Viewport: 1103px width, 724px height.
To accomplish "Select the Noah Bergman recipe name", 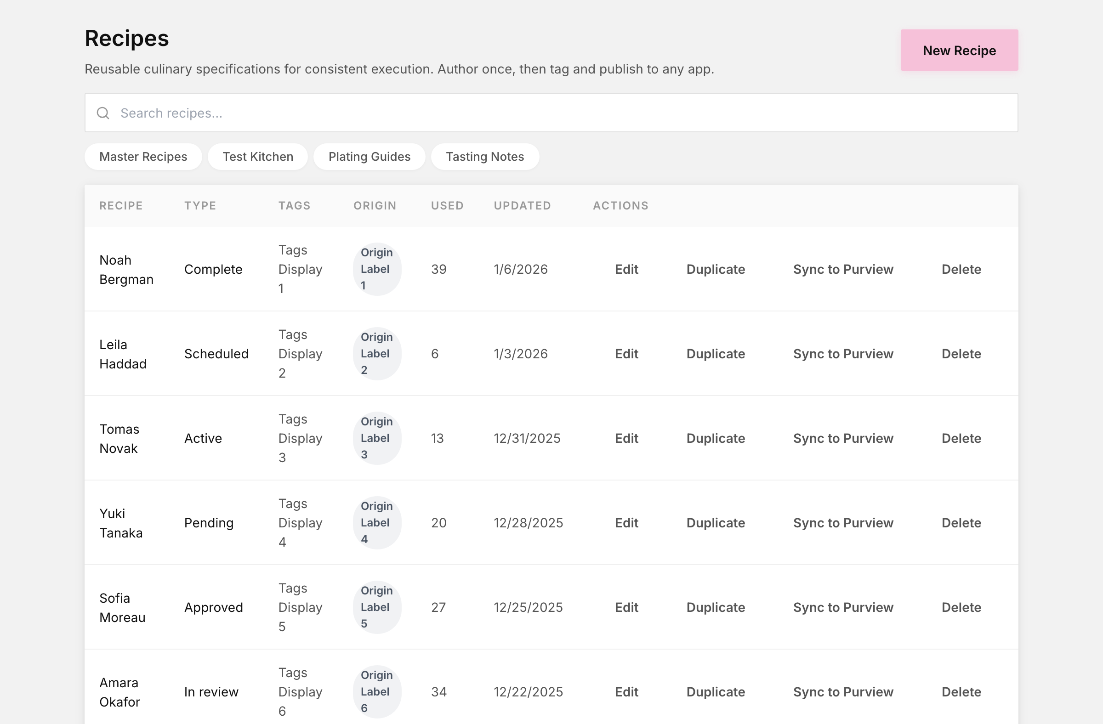I will click(x=126, y=270).
